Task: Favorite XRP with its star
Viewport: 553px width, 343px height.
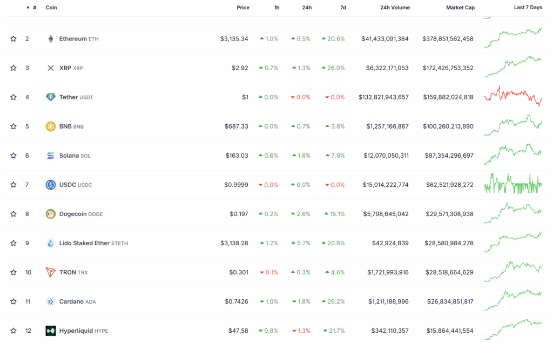Action: pyautogui.click(x=14, y=68)
